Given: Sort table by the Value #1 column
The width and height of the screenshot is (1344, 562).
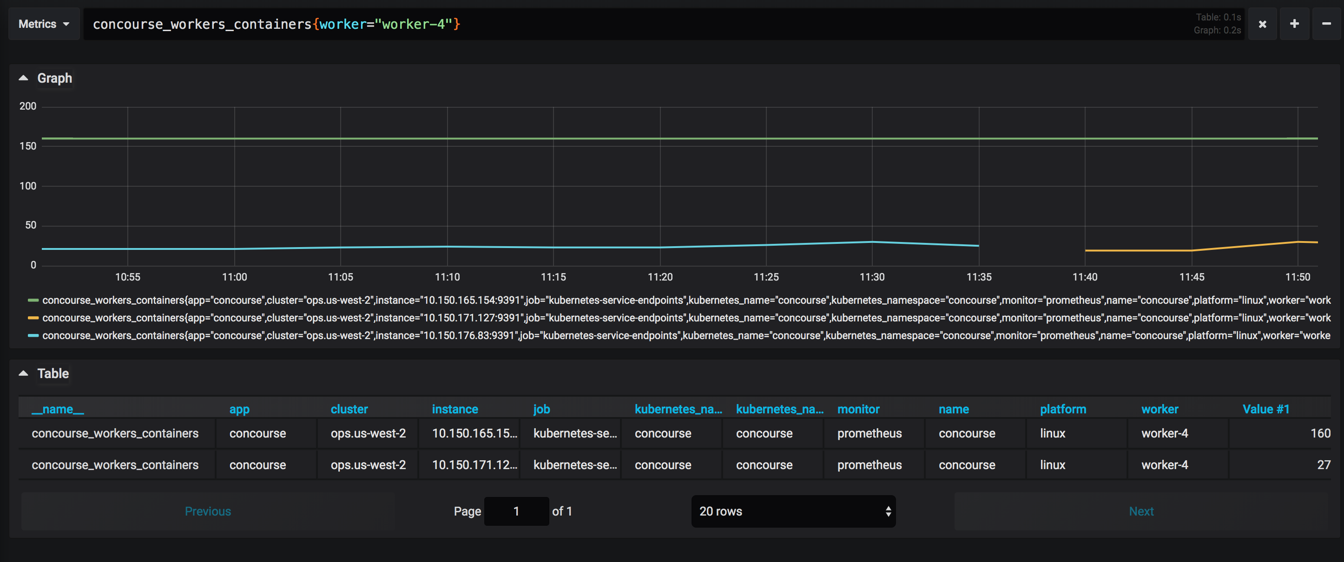Looking at the screenshot, I should tap(1266, 409).
